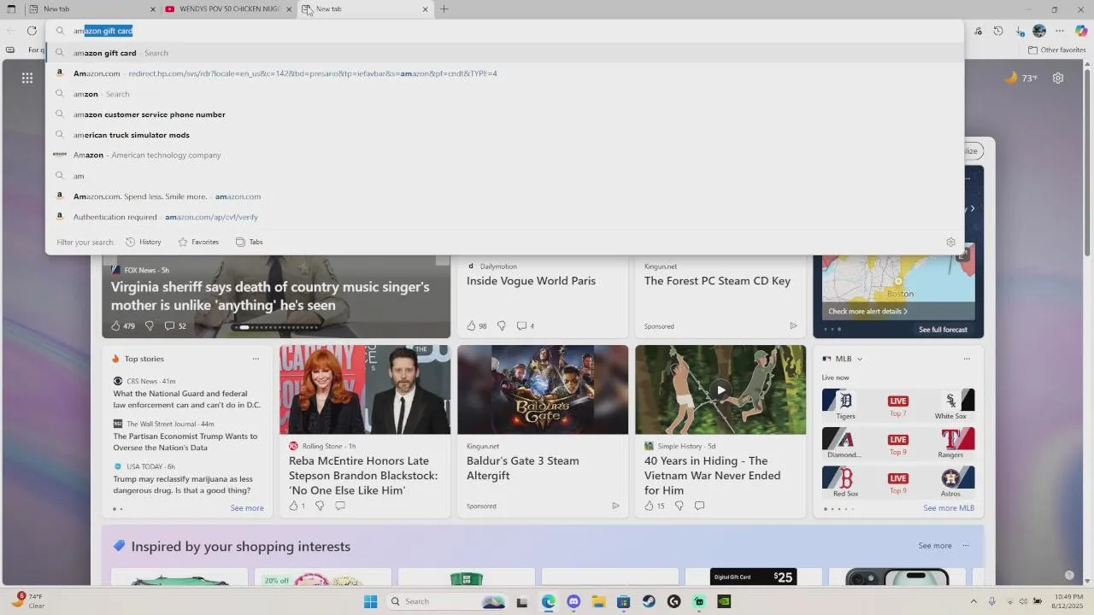The image size is (1094, 615).
Task: Open weather 73° indicator on page
Action: [1020, 78]
